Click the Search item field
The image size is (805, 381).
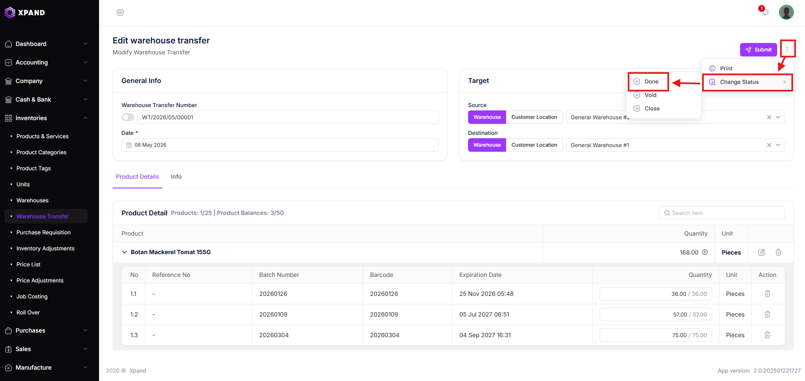click(722, 213)
